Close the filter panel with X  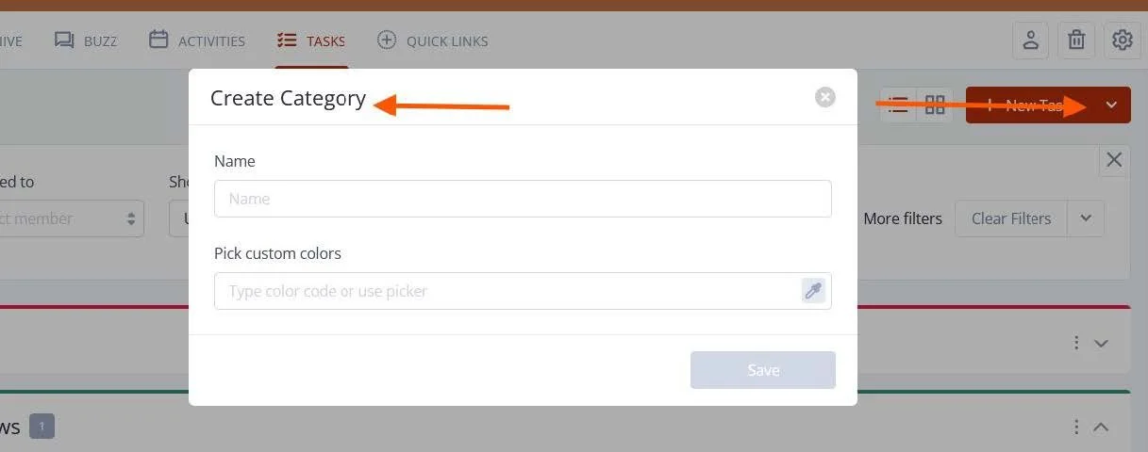pos(1114,160)
